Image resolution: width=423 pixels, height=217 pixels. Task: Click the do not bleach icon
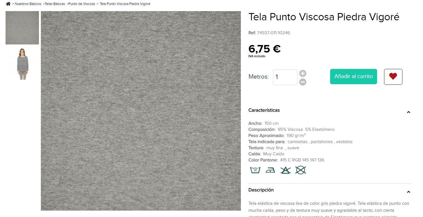(x=285, y=170)
